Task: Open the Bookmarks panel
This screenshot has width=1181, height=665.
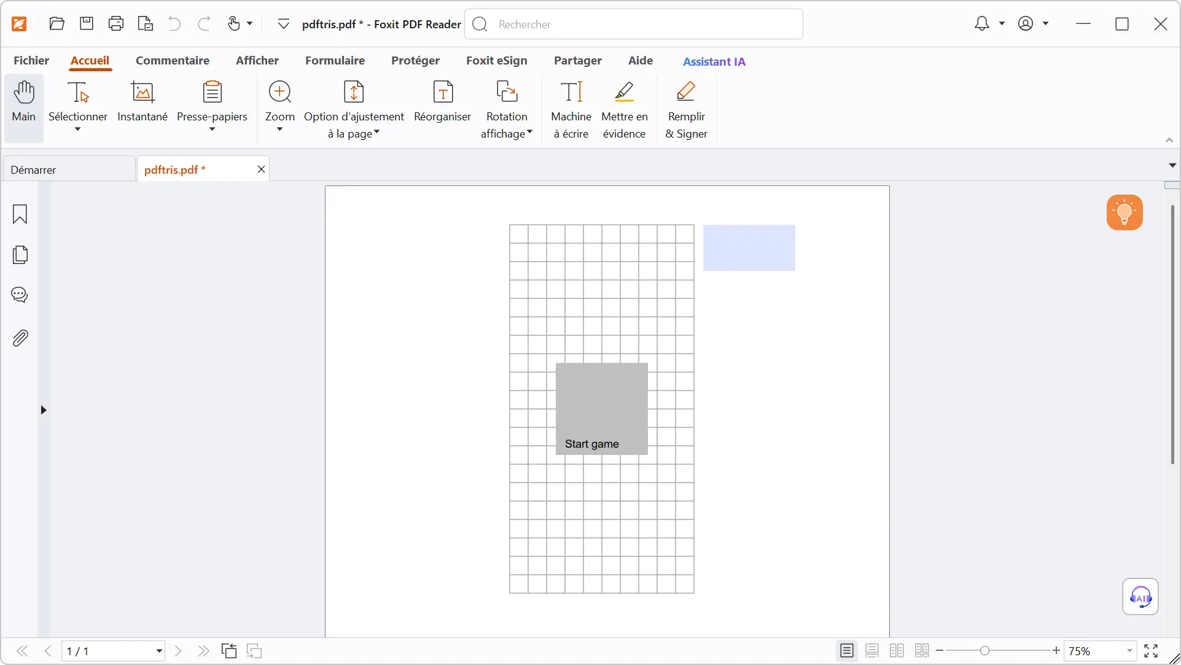Action: click(20, 214)
